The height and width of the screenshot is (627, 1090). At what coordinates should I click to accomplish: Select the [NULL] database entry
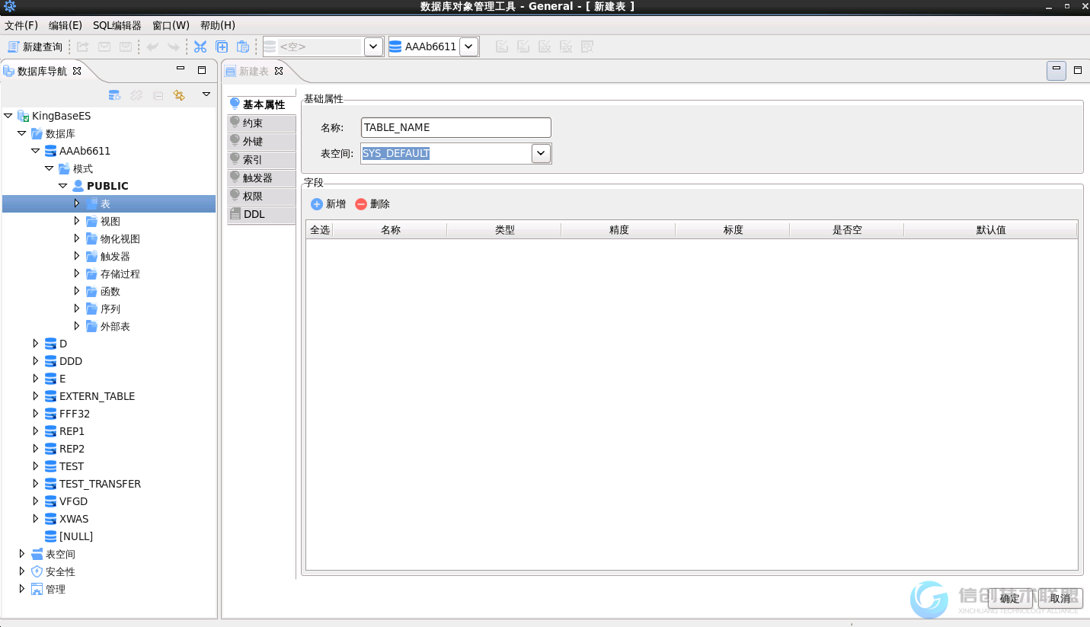76,536
